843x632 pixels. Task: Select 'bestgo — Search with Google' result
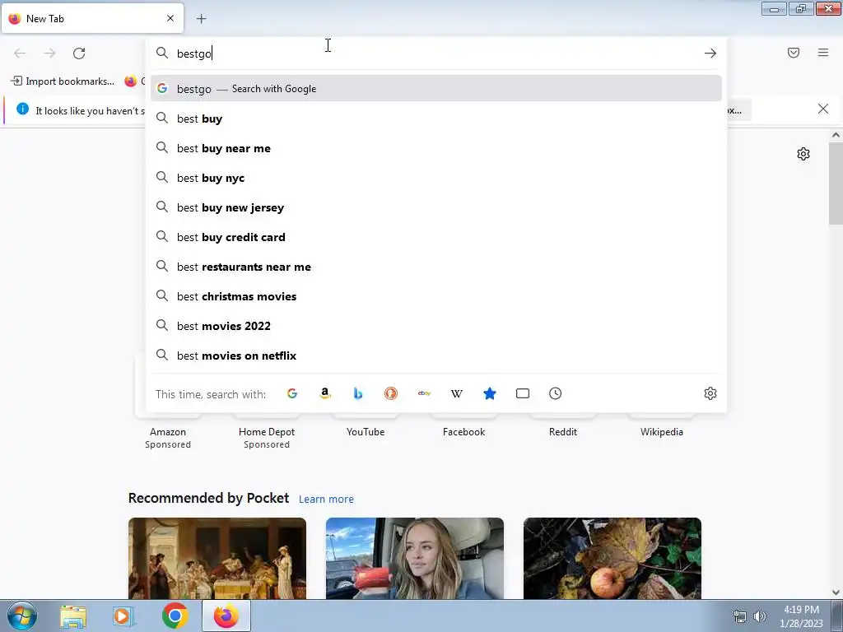click(436, 89)
